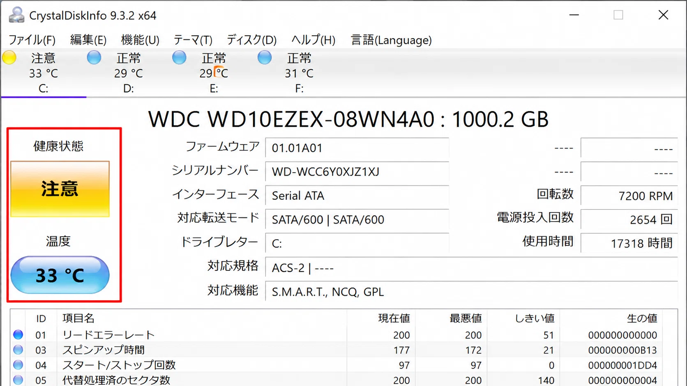The height and width of the screenshot is (386, 687).
Task: Click the power on hours field 17318 時間
Action: 629,243
